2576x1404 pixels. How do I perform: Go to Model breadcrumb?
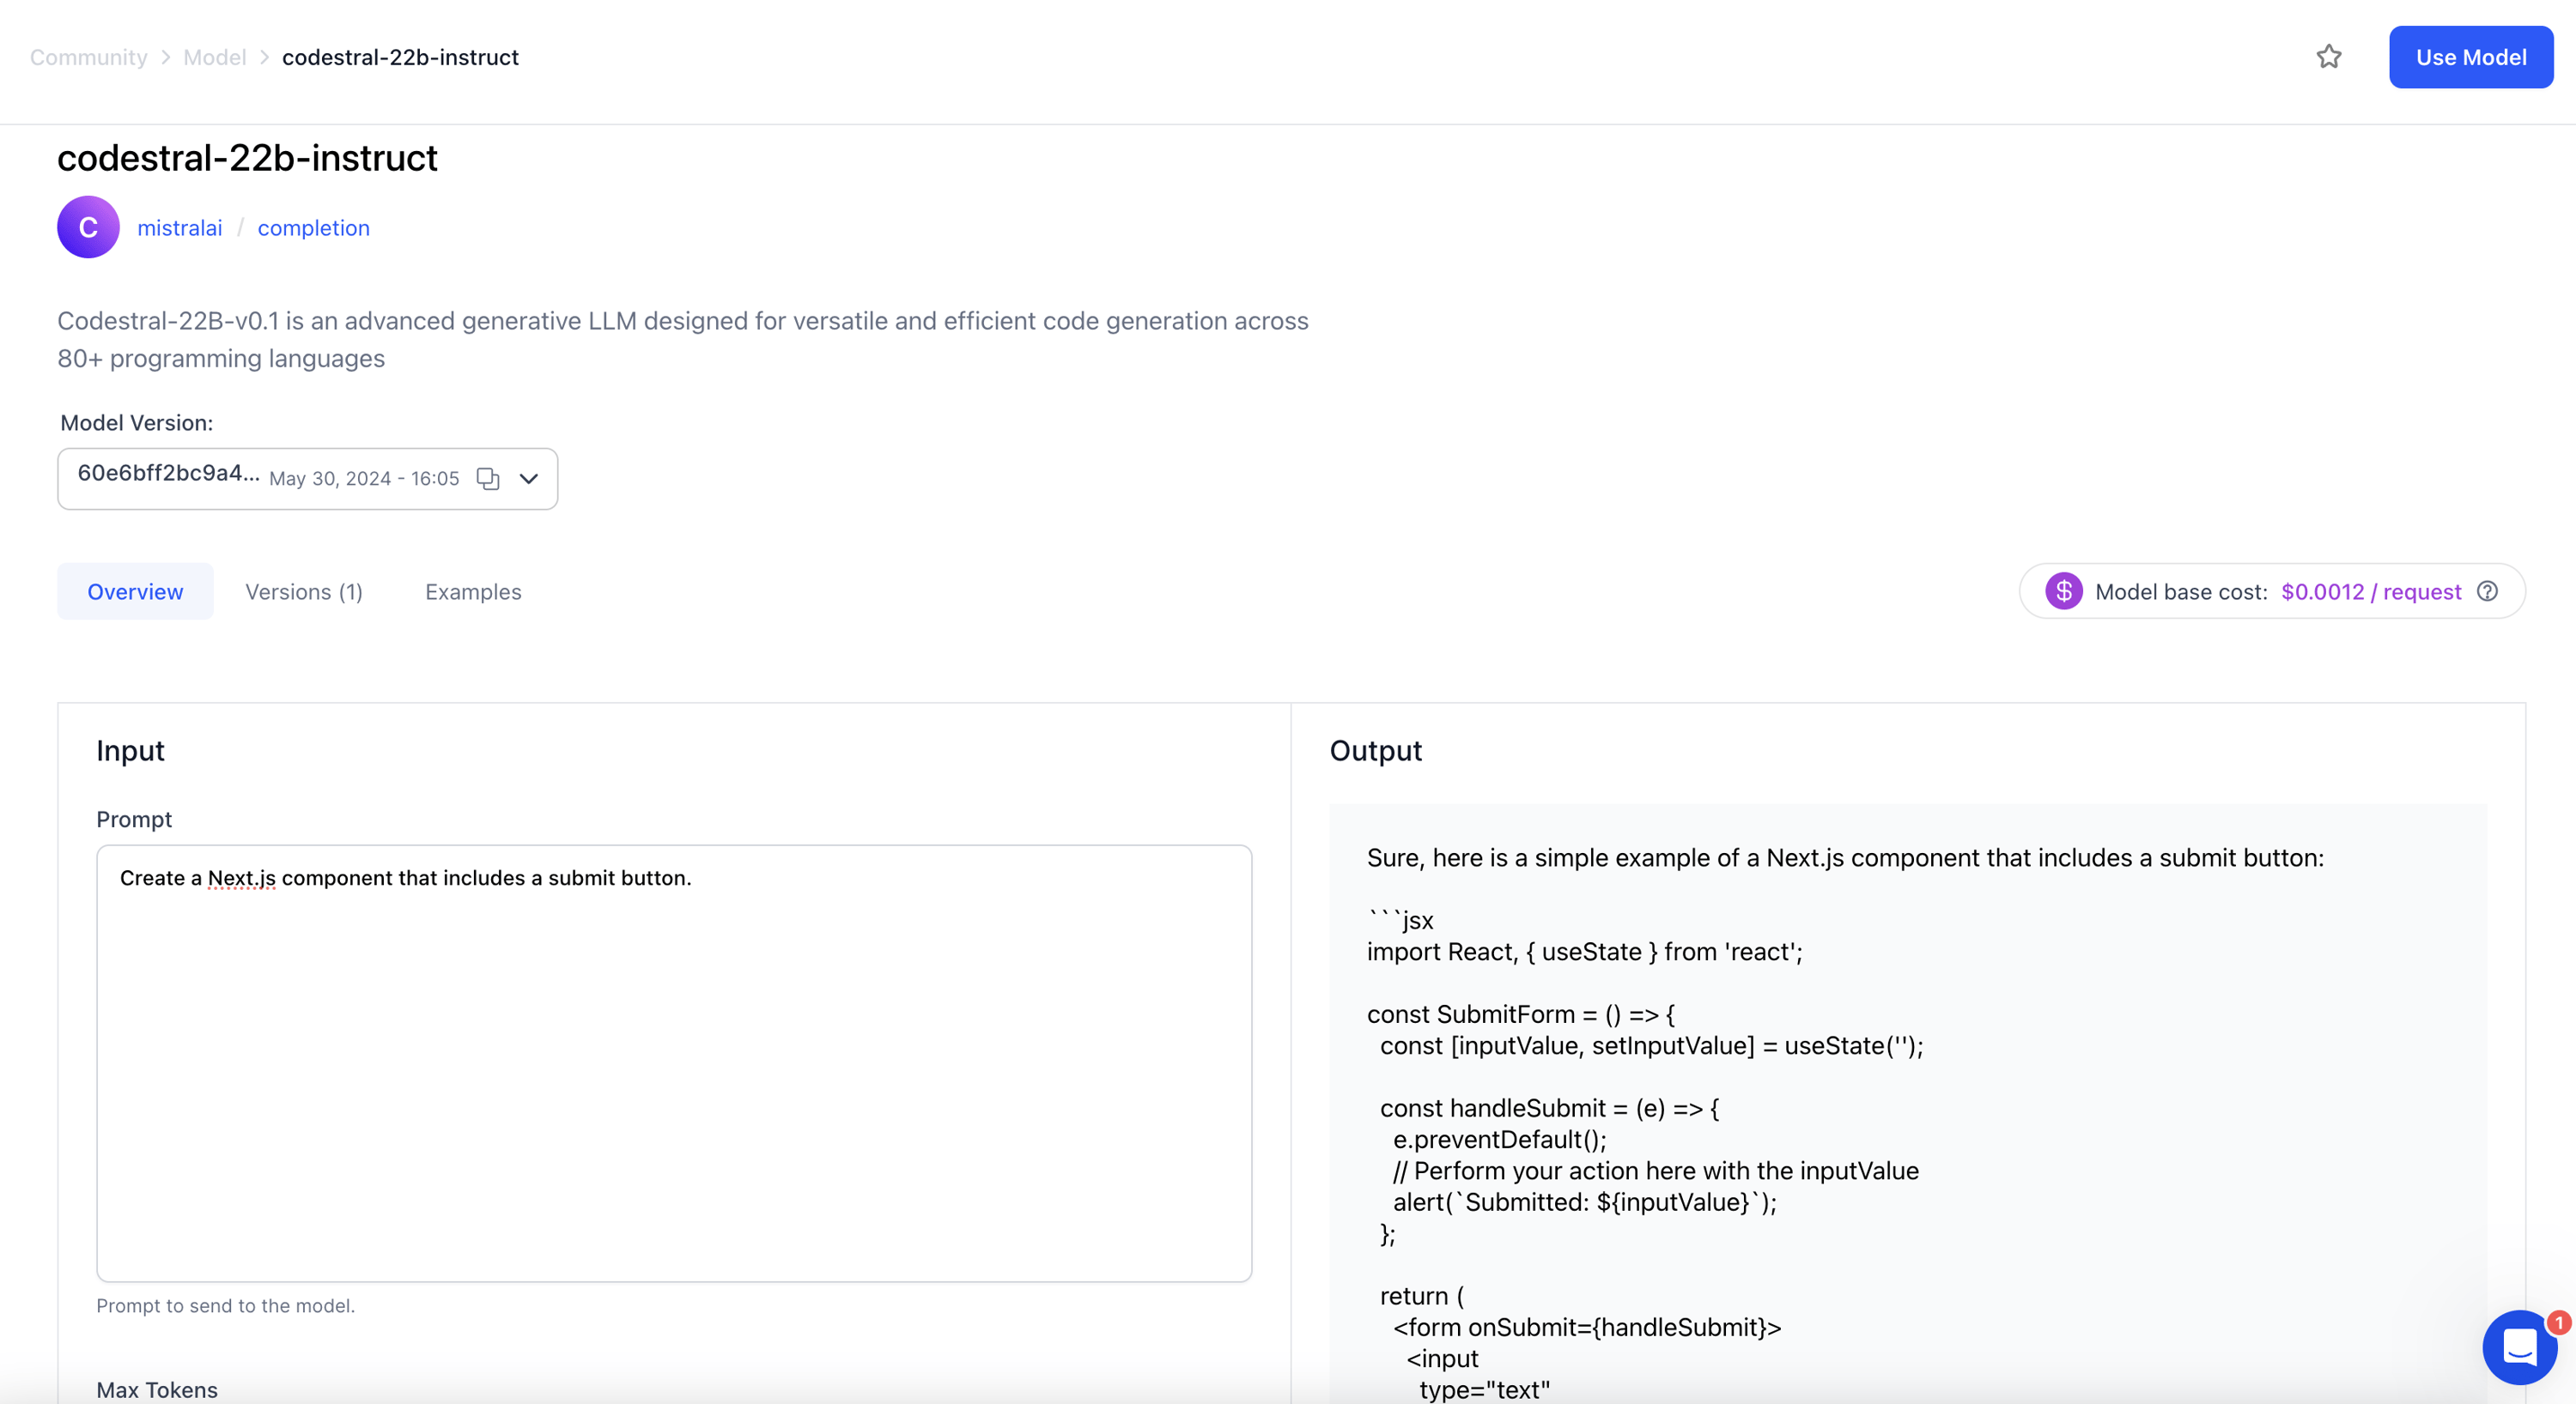(x=214, y=57)
